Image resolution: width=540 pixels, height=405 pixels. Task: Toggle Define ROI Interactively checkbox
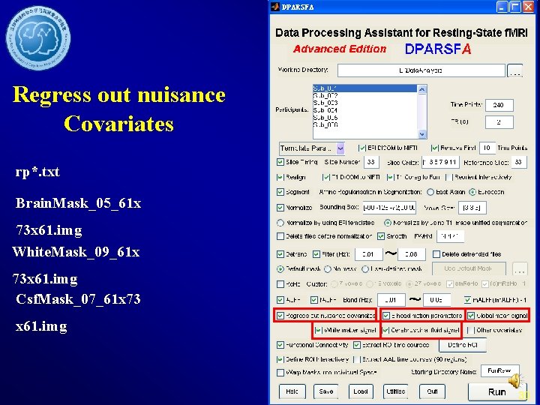coord(280,359)
